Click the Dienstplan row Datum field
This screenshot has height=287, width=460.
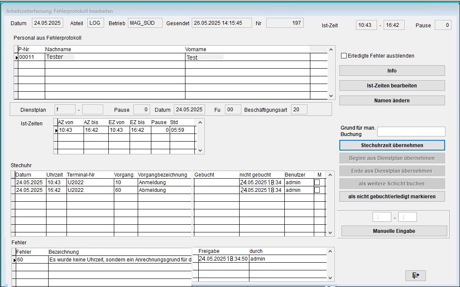click(x=189, y=110)
